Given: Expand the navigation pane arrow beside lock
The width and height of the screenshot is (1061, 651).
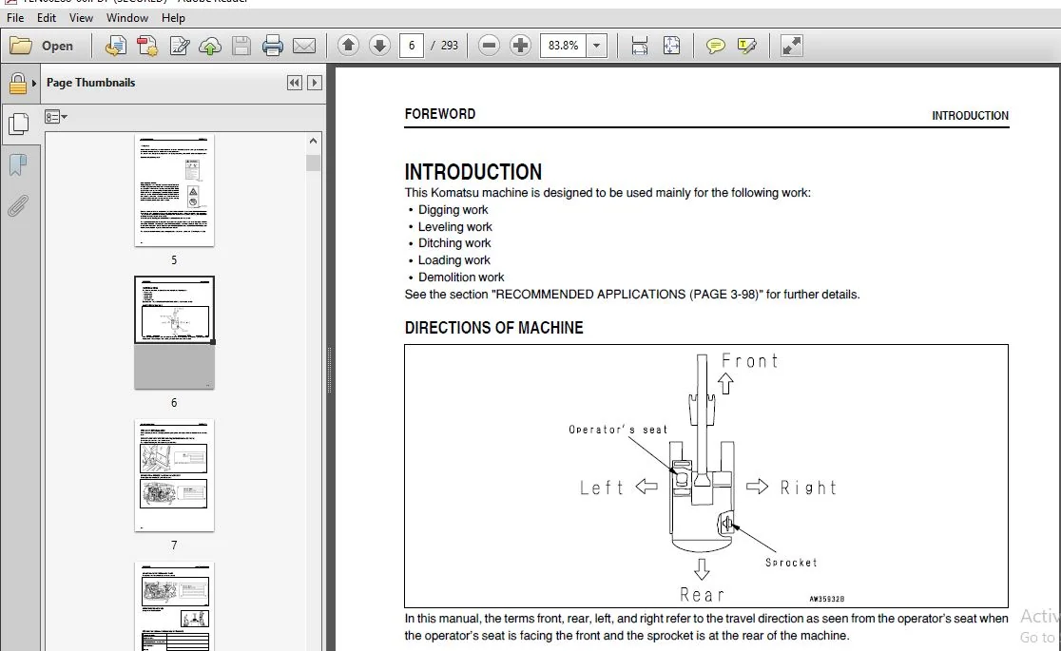Looking at the screenshot, I should pos(34,84).
